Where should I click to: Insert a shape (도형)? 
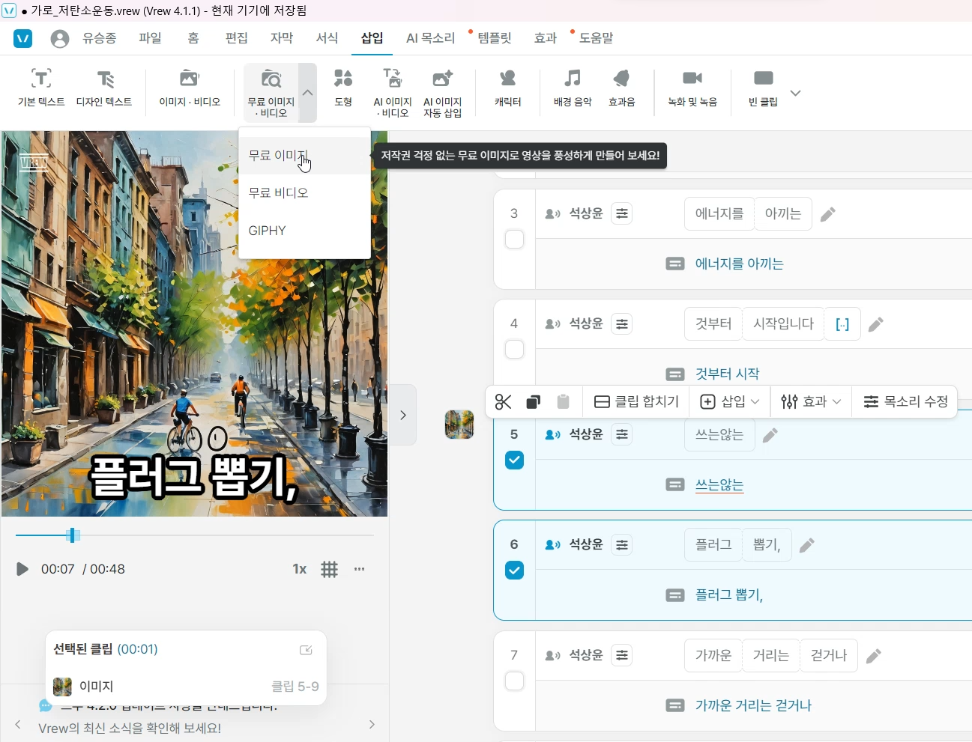[343, 88]
